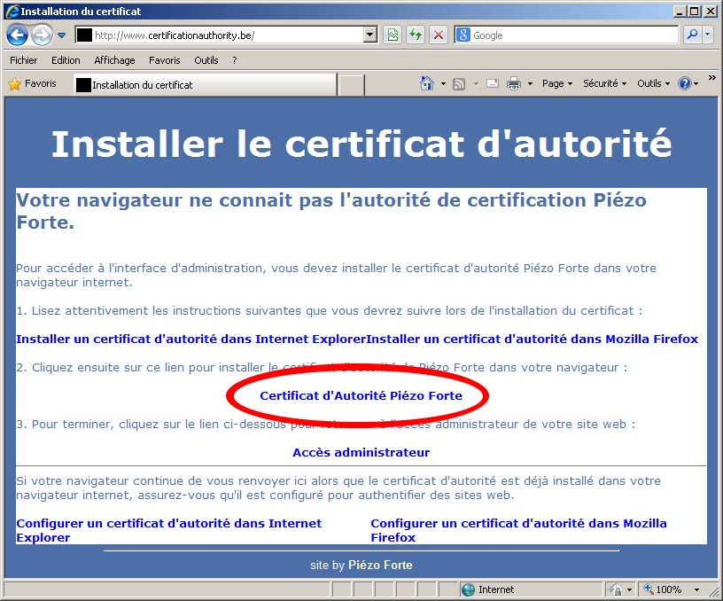
Task: Open the search provider options dropdown
Action: tap(708, 35)
